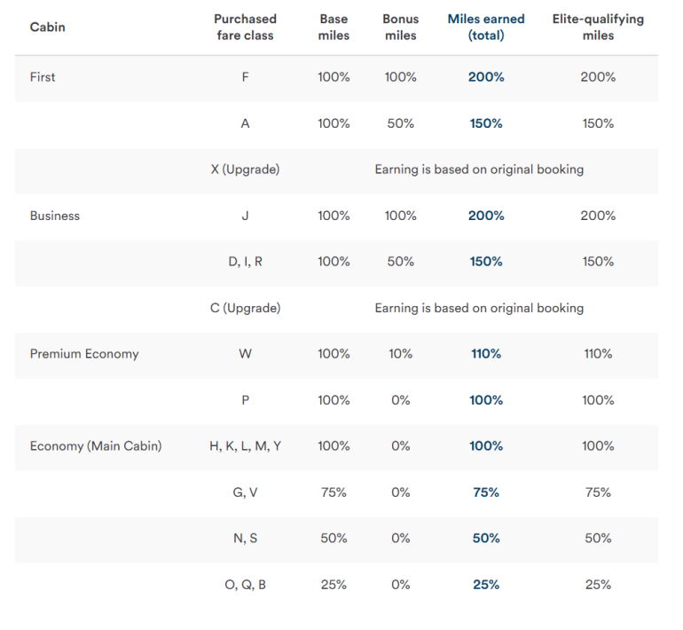The height and width of the screenshot is (630, 683).
Task: Click the bold 110% miles earned value
Action: [486, 354]
